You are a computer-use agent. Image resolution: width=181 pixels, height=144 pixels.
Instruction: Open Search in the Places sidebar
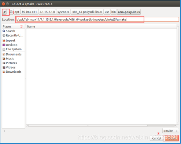(x=14, y=31)
